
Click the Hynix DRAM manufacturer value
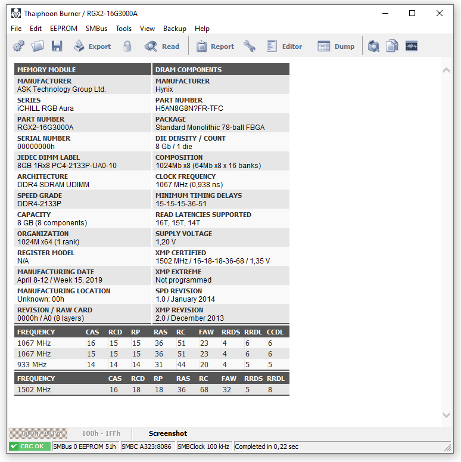(164, 89)
